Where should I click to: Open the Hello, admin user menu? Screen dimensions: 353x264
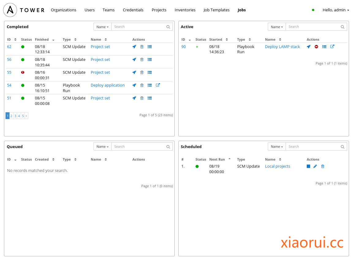tap(336, 10)
